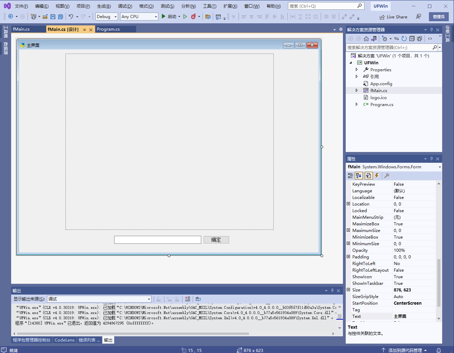Viewport: 454px width, 353px height.
Task: Click the Visual Studio search box
Action: pos(326,6)
